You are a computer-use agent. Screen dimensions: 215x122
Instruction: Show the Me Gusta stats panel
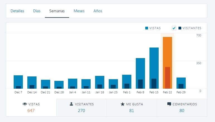[x=132, y=108]
